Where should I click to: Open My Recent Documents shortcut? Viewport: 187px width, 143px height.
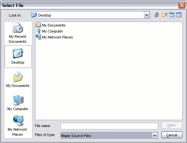point(18,33)
